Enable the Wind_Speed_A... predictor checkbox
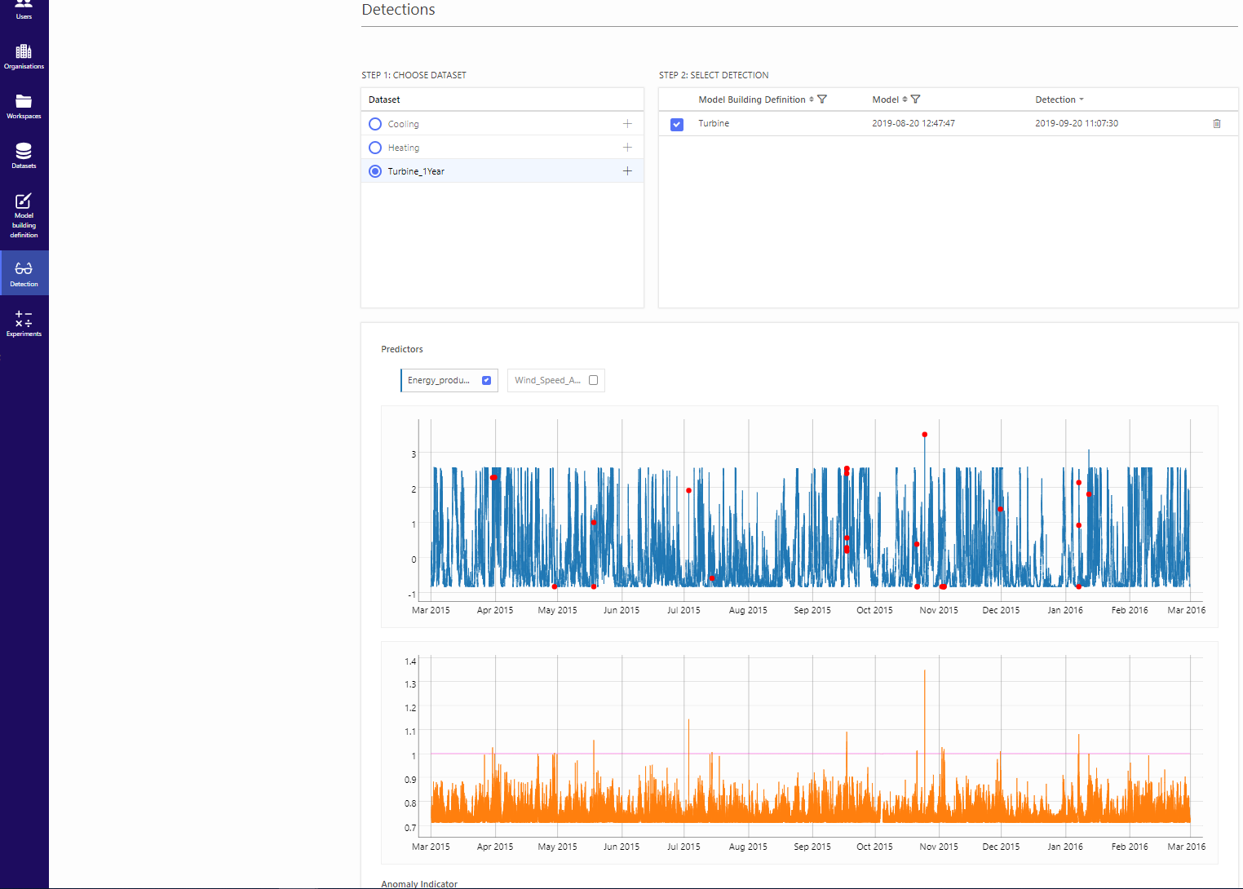The height and width of the screenshot is (889, 1243). click(593, 380)
